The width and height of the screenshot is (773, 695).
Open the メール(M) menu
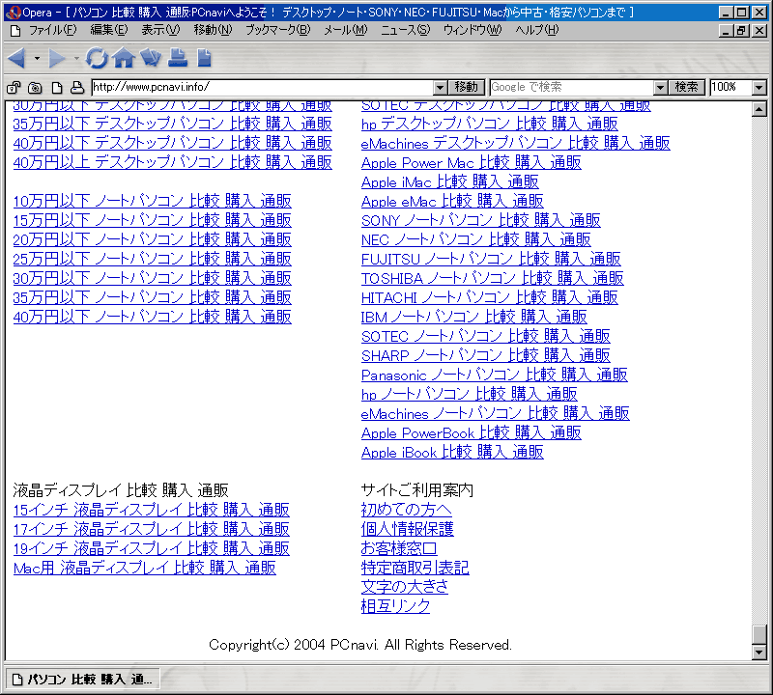346,30
